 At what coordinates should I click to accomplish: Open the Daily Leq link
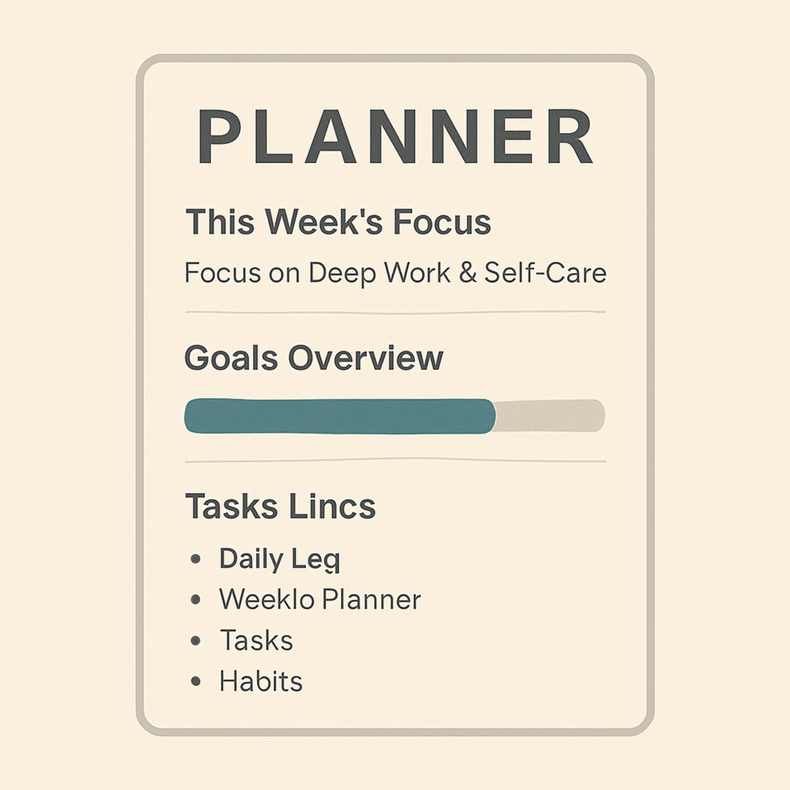point(279,560)
